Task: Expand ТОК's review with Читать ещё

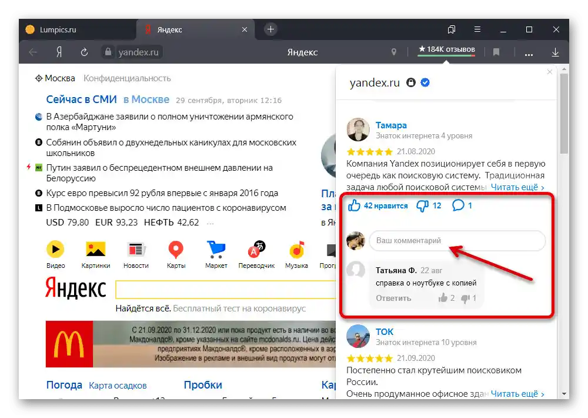Action: pos(517,394)
